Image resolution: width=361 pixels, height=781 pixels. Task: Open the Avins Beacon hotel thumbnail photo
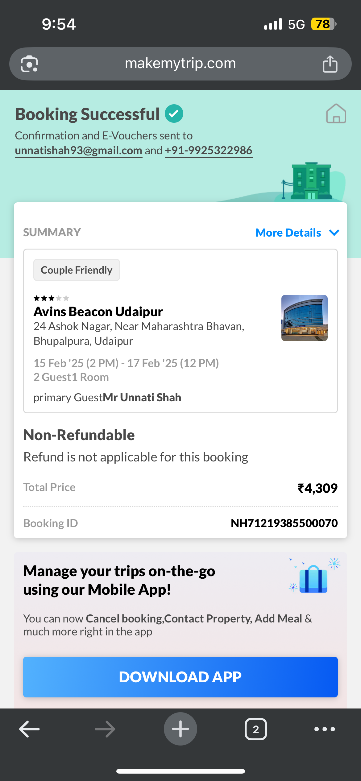click(x=305, y=318)
